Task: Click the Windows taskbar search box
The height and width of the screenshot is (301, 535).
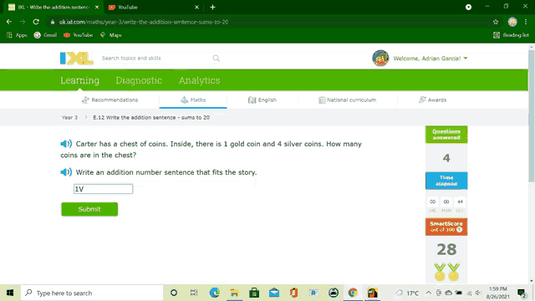Action: pyautogui.click(x=92, y=293)
